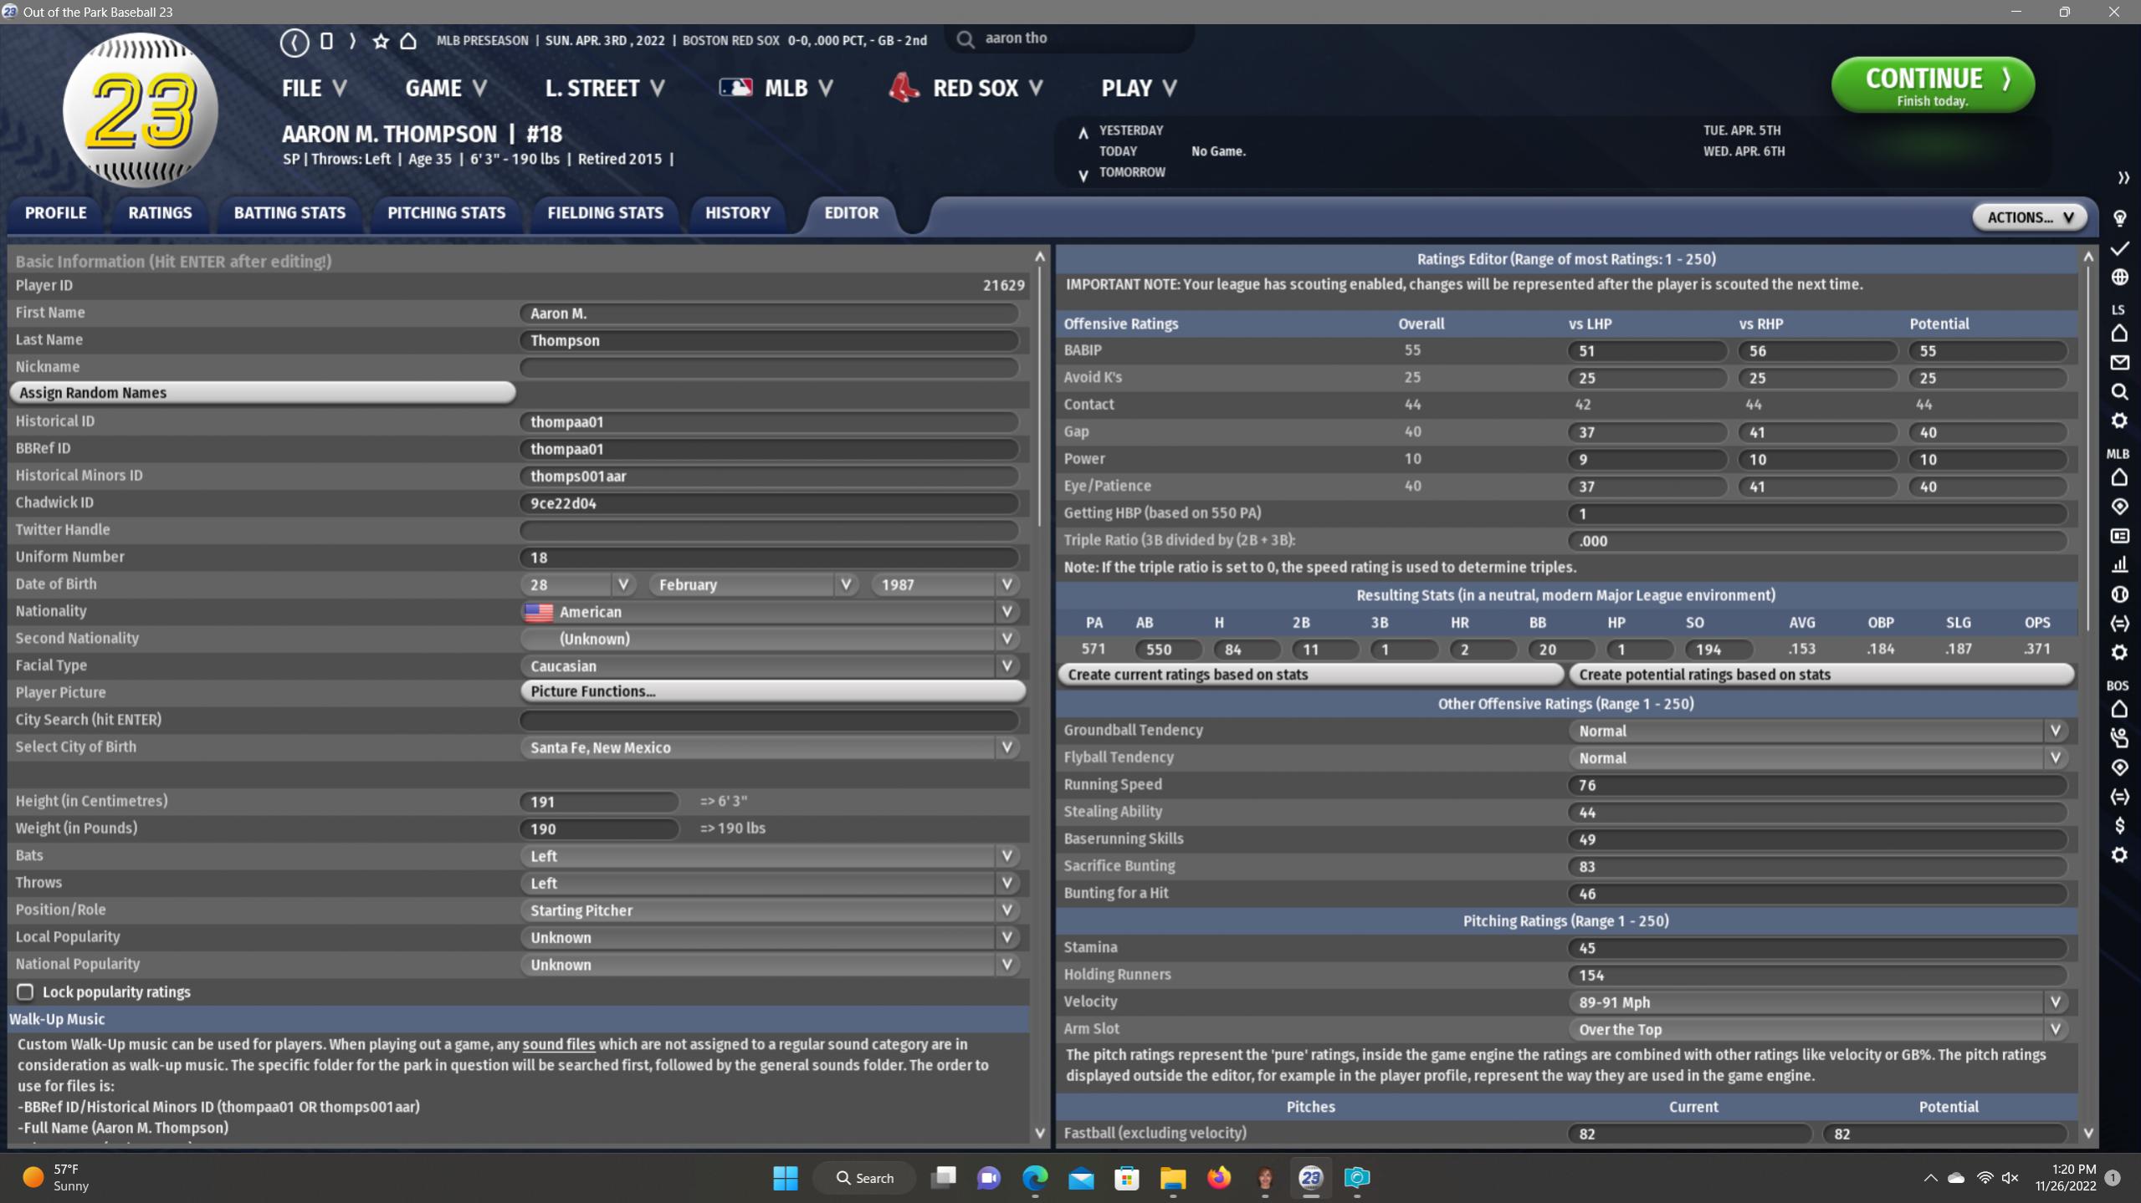
Task: Click the lightbulb icon in right sidebar
Action: (2119, 219)
